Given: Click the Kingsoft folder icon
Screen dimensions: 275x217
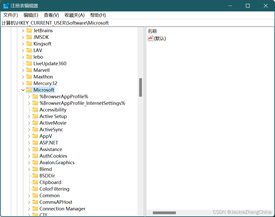Looking at the screenshot, I should pyautogui.click(x=29, y=44).
